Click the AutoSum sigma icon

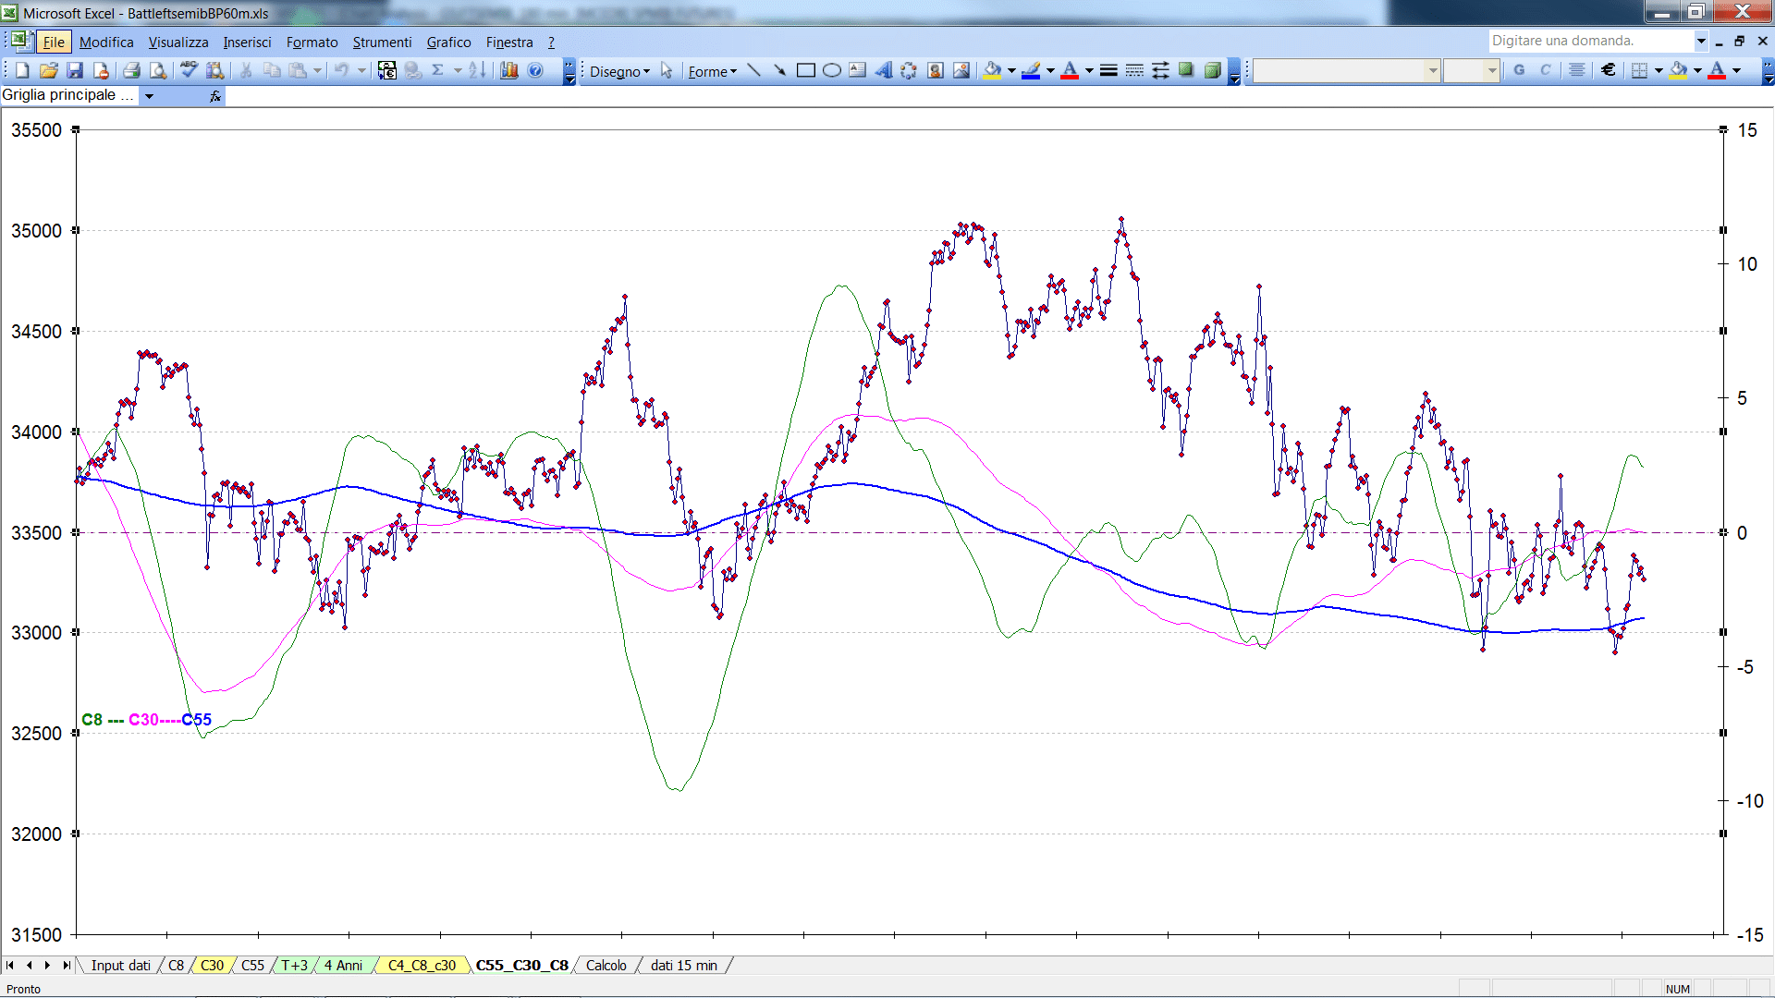coord(438,70)
